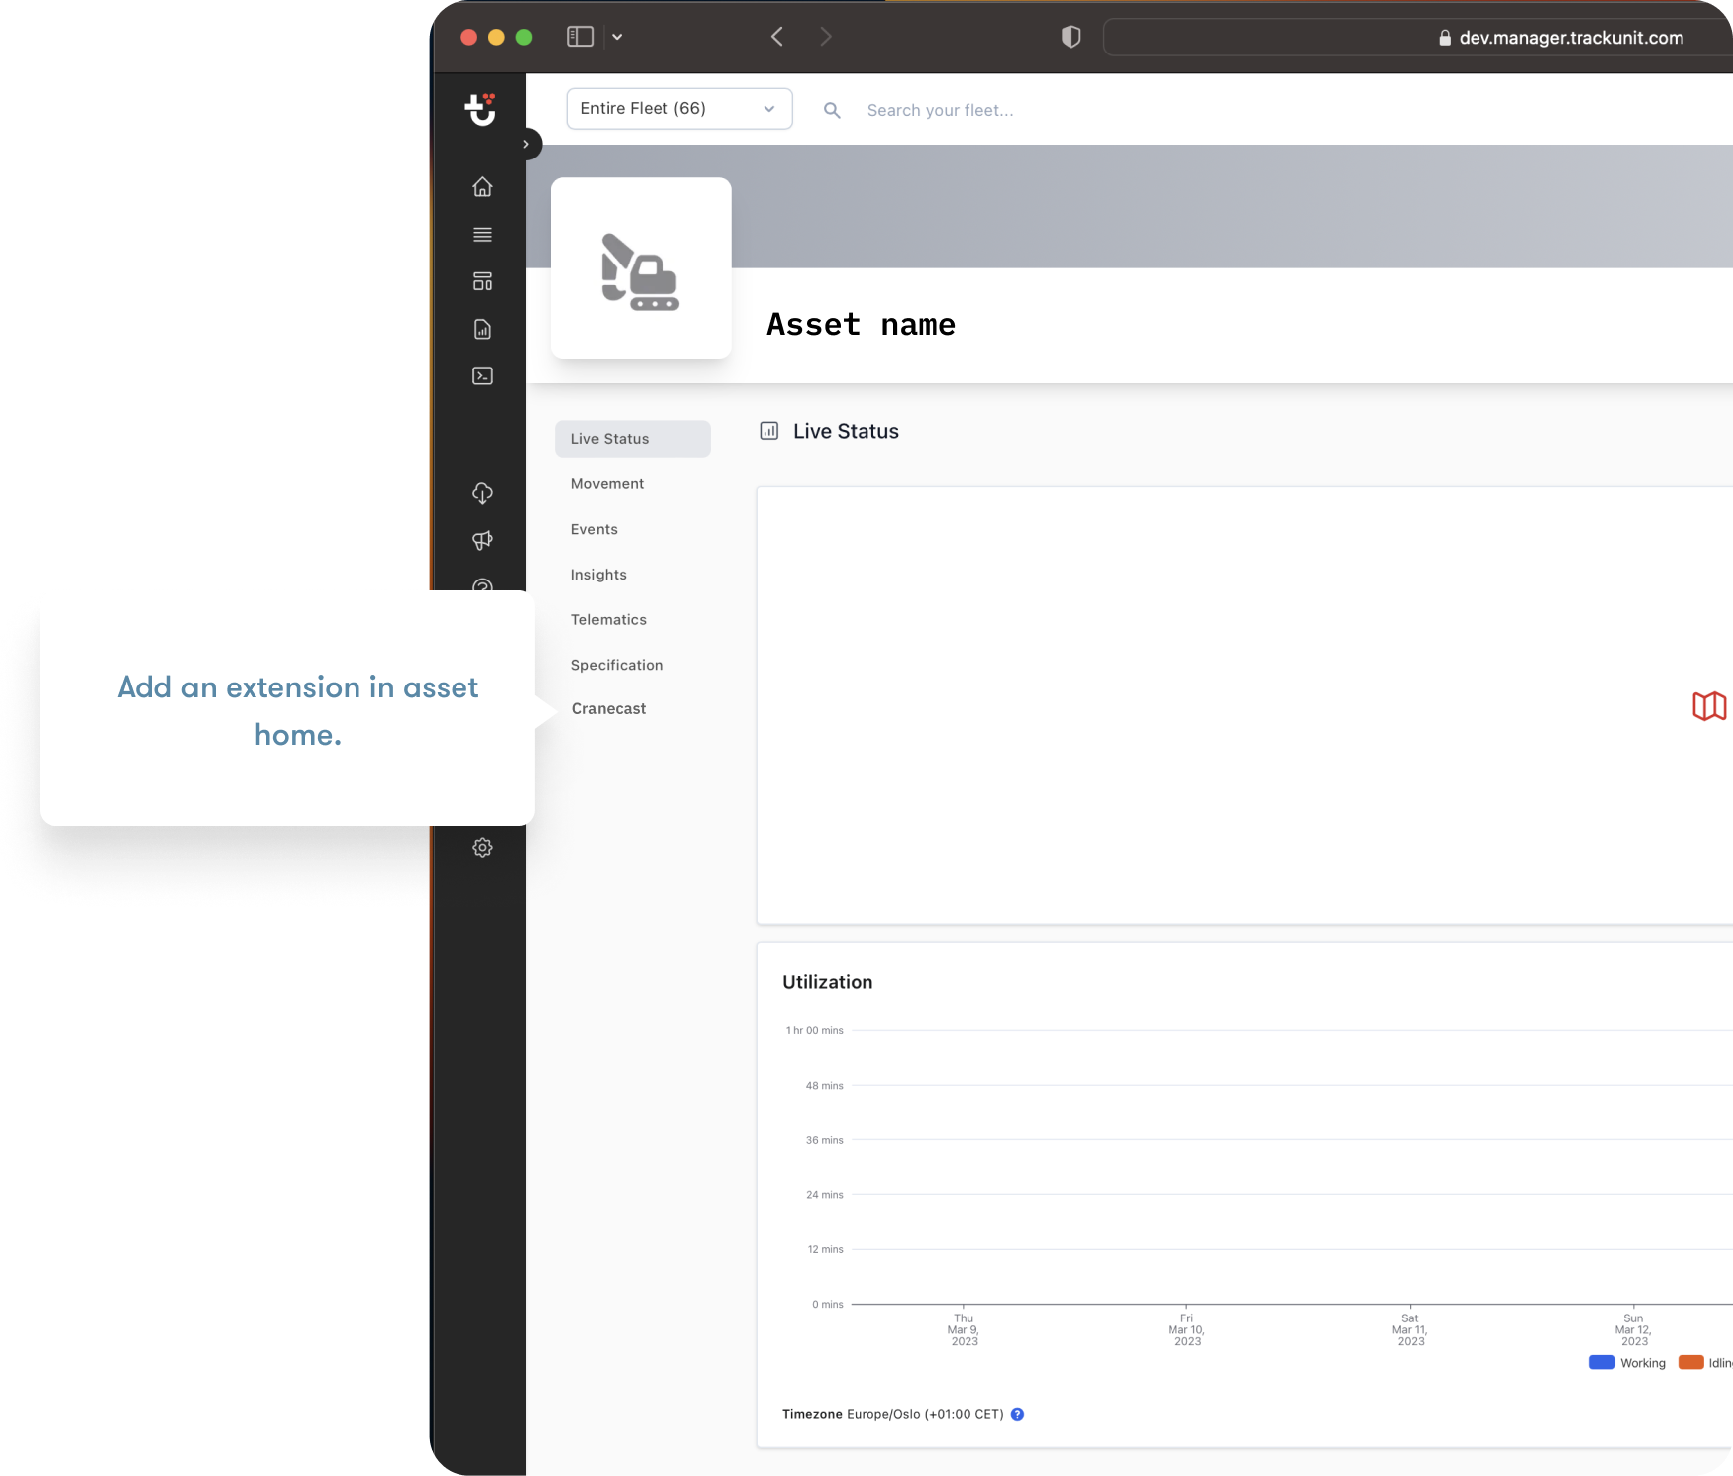This screenshot has height=1476, width=1733.
Task: Toggle the Working series legend swatch
Action: coord(1601,1363)
